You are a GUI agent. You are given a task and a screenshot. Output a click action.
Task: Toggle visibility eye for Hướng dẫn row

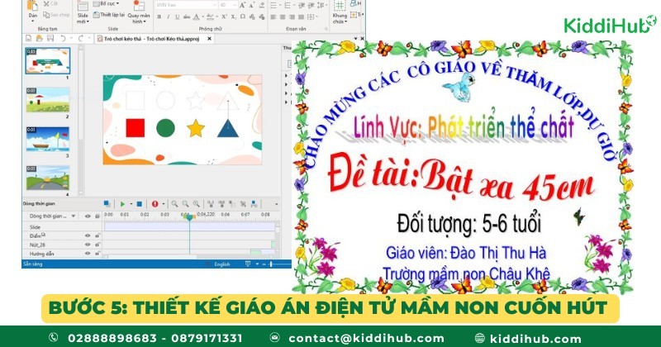coord(88,254)
